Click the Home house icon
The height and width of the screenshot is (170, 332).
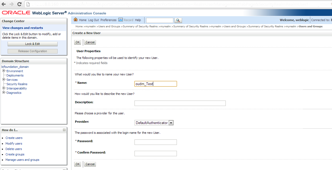76,20
